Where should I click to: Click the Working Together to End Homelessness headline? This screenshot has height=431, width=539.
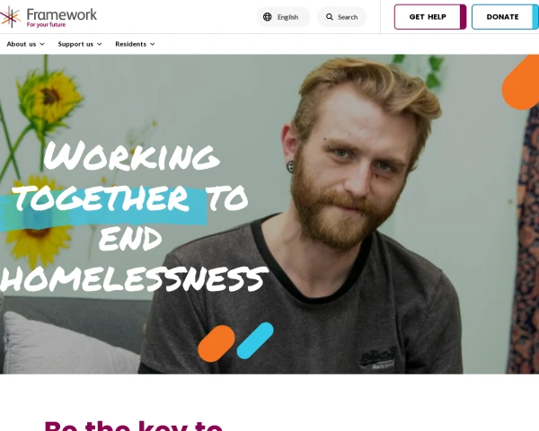click(134, 216)
